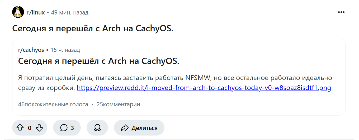The height and width of the screenshot is (140, 359).
Task: Open crossposted title inside the embedded card
Action: pyautogui.click(x=98, y=61)
